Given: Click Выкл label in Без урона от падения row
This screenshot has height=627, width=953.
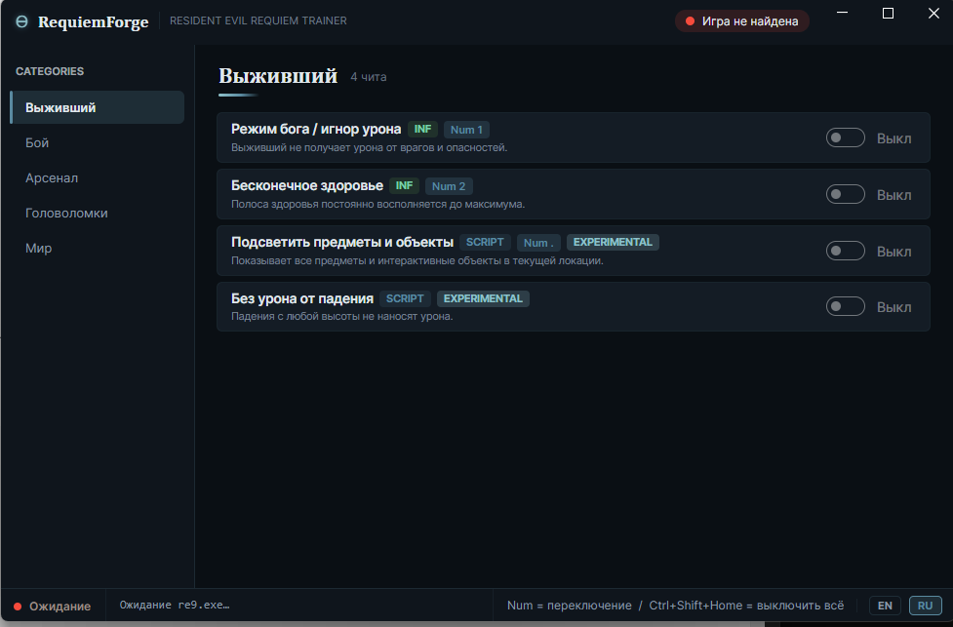Looking at the screenshot, I should click(x=893, y=307).
